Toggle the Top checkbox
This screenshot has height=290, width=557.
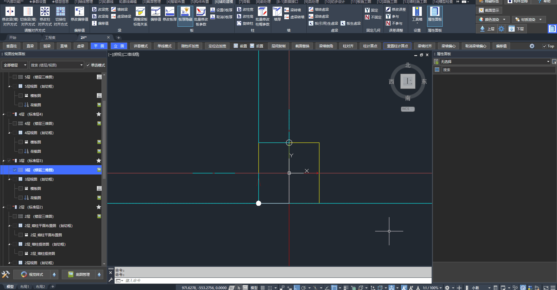click(x=545, y=46)
